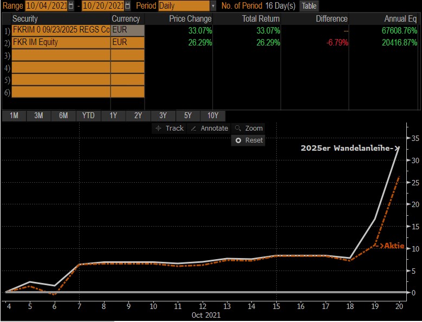Click the empty security field in row 4
The width and height of the screenshot is (422, 322).
tap(61, 67)
